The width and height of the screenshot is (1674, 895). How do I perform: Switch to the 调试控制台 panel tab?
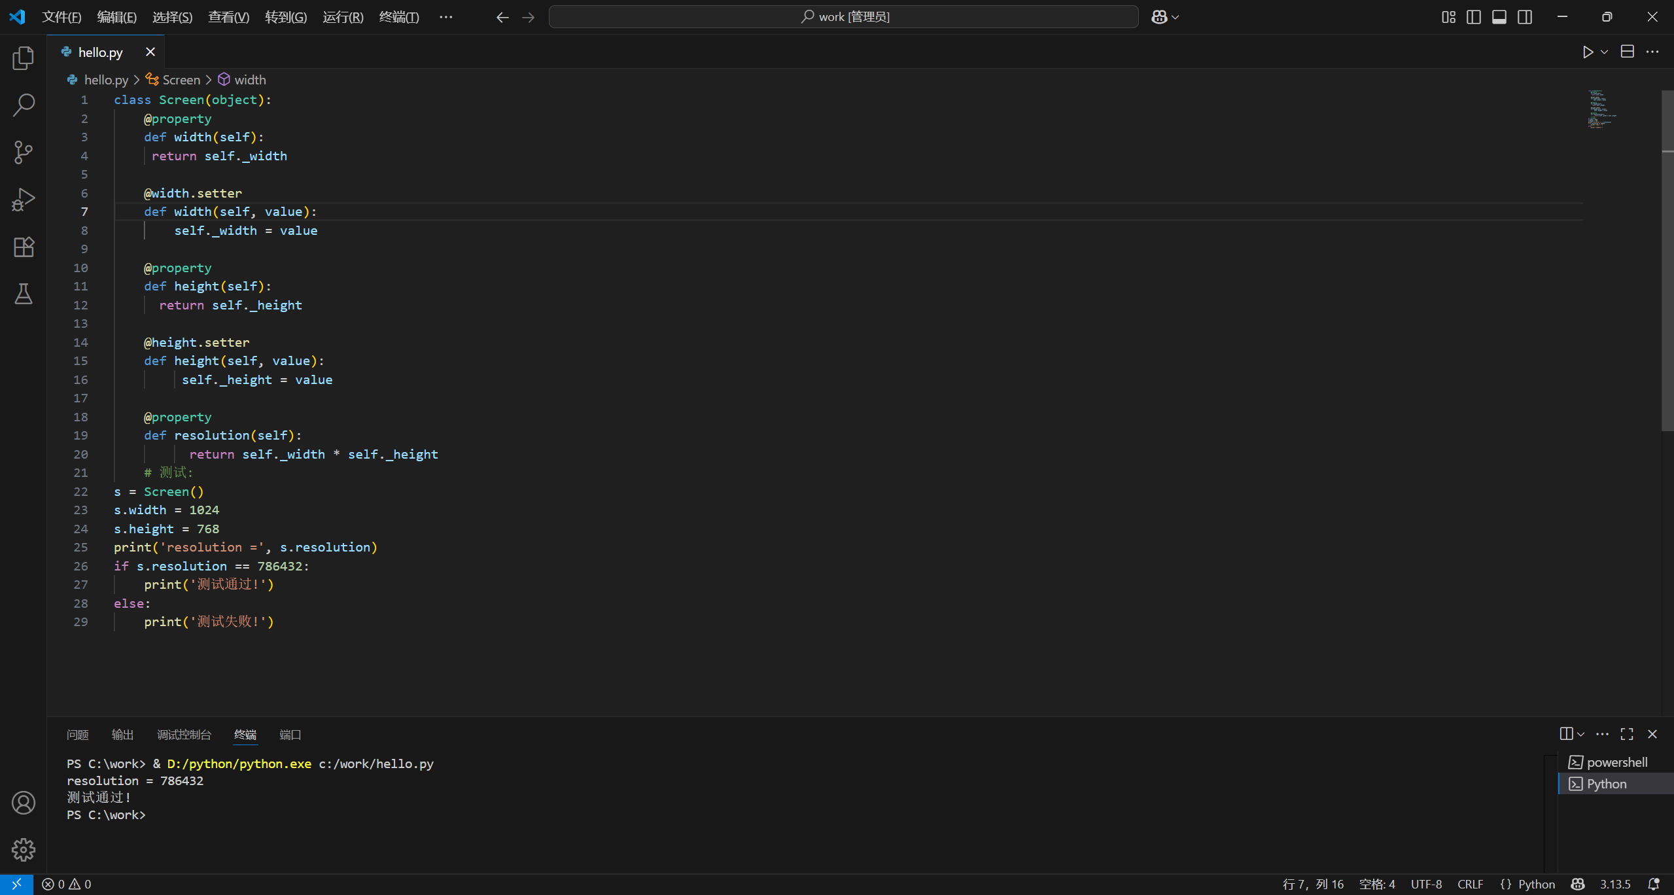pos(184,734)
